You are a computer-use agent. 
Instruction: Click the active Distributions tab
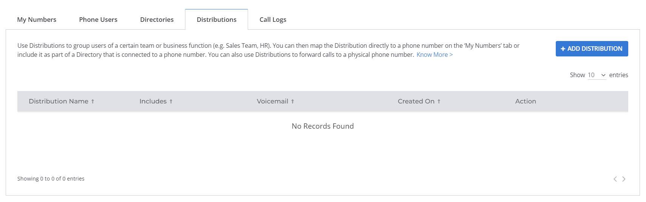[x=216, y=20]
